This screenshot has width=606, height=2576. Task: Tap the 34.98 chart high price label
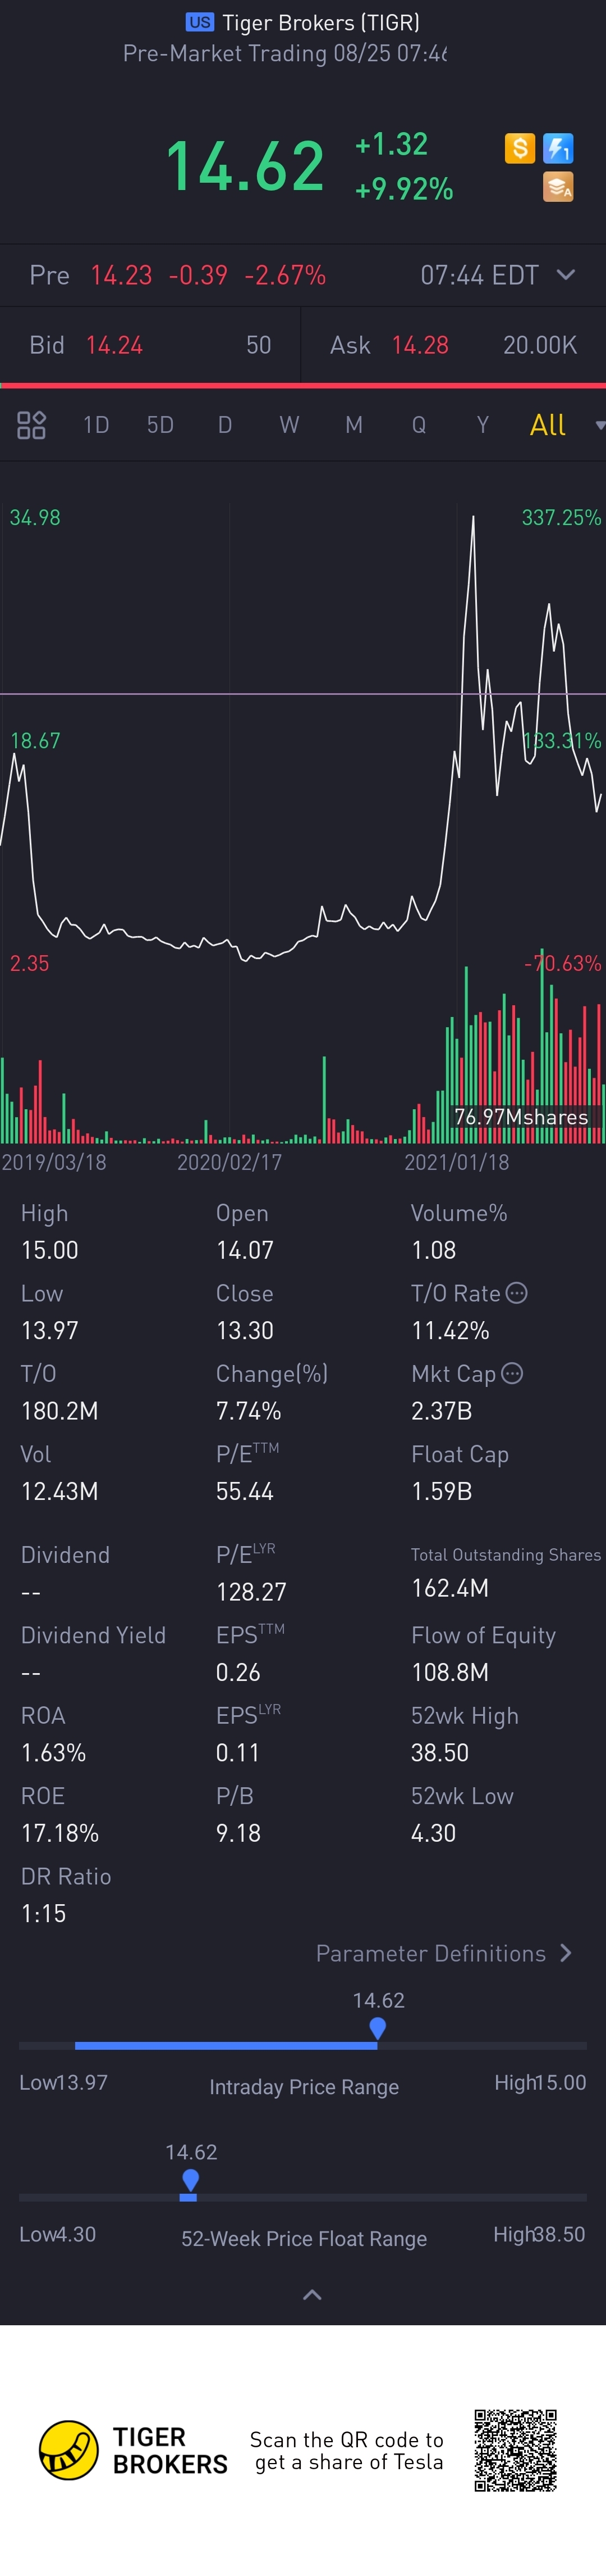pos(35,517)
